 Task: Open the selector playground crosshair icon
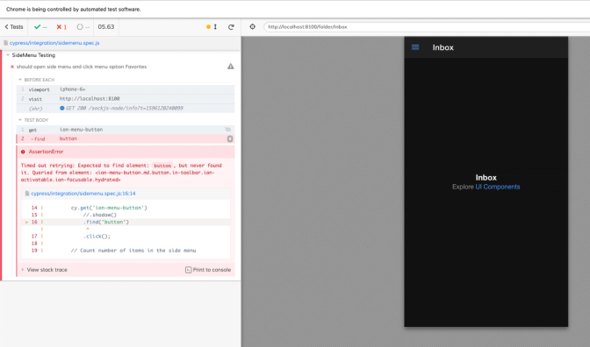pos(253,26)
